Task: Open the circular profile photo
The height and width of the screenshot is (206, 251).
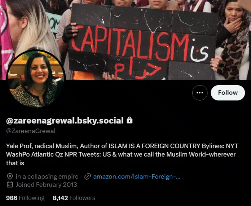Action: click(36, 79)
